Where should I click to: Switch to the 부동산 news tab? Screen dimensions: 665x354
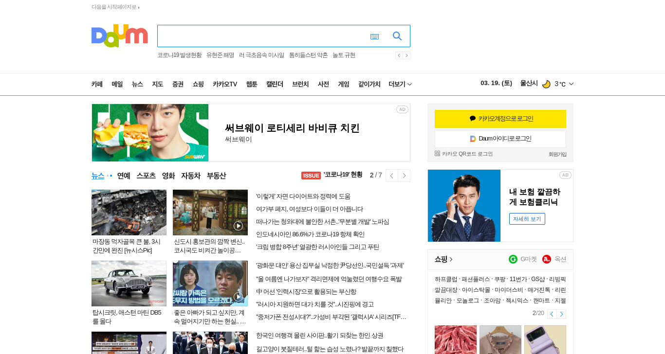click(216, 176)
